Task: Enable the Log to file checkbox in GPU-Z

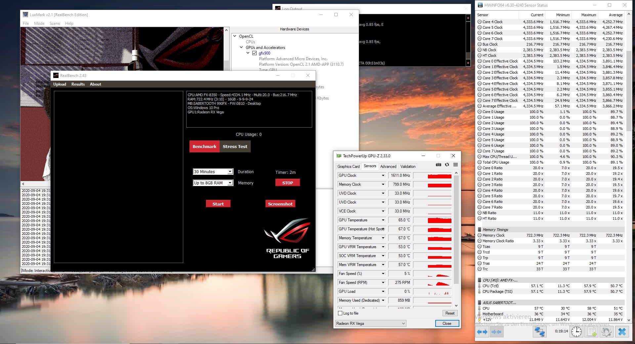Action: pyautogui.click(x=340, y=313)
